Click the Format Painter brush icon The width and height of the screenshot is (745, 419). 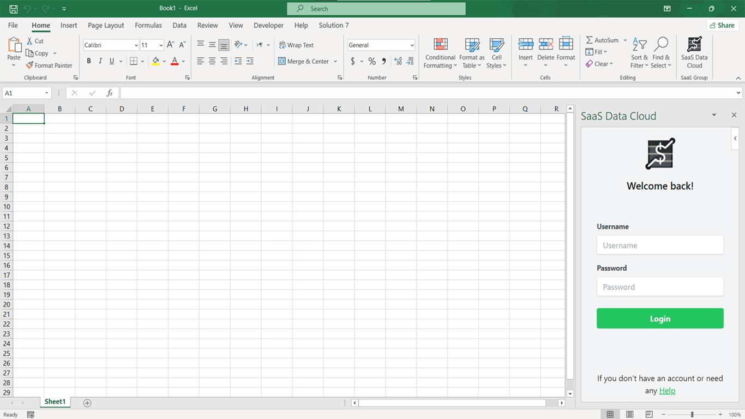[30, 65]
